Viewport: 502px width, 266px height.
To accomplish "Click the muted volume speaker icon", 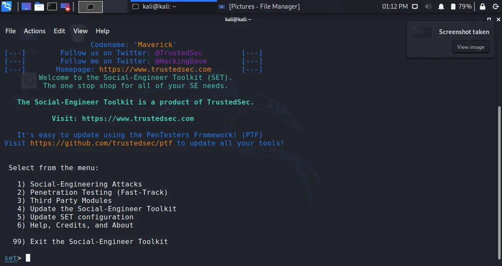I will [x=428, y=6].
